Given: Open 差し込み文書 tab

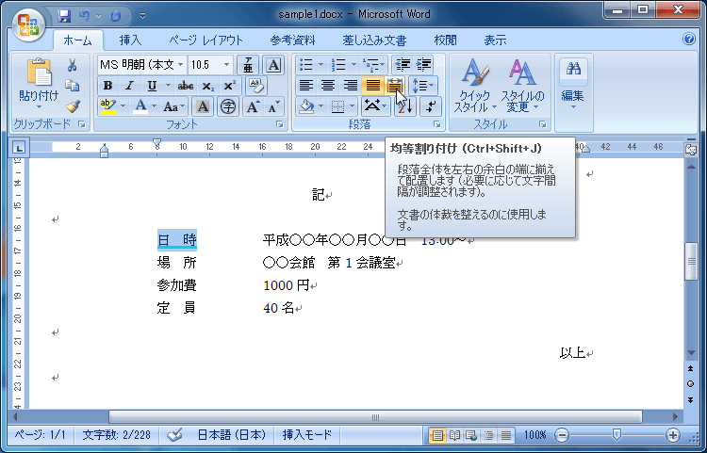Looking at the screenshot, I should tap(374, 40).
